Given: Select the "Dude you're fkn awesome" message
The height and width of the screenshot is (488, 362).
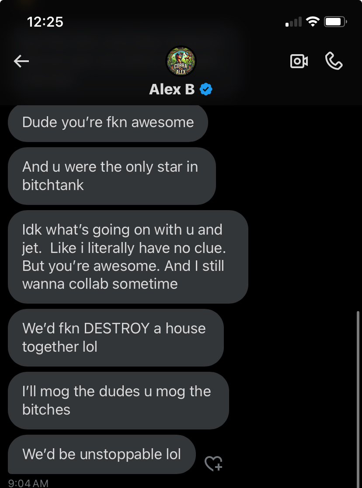Looking at the screenshot, I should click(108, 123).
